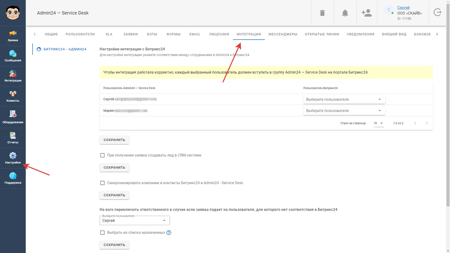Click the add user icon in header

tap(366, 13)
